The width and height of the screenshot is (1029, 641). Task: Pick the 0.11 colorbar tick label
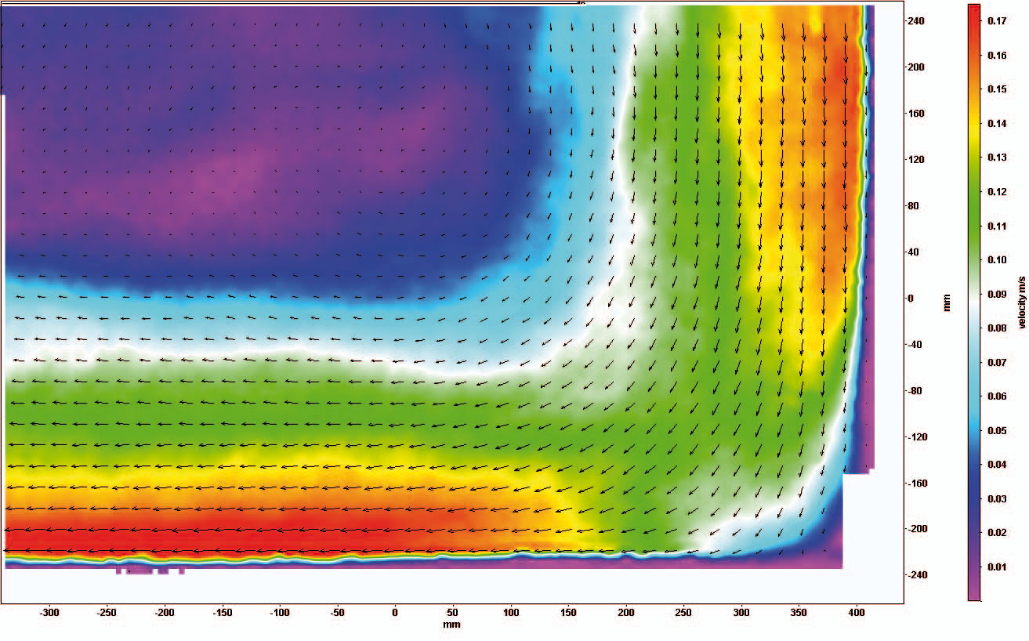pos(995,226)
